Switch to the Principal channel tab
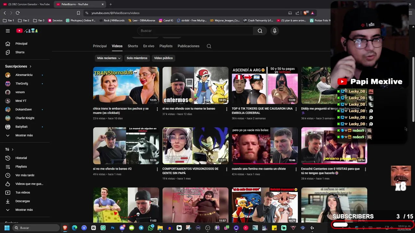Viewport: 415px width, 233px height. coord(100,46)
